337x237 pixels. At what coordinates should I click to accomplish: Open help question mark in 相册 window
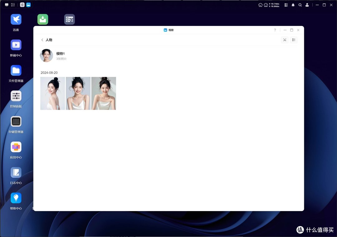[x=275, y=30]
